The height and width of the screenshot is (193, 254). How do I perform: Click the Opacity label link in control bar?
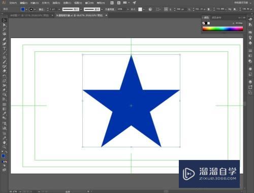(110, 10)
